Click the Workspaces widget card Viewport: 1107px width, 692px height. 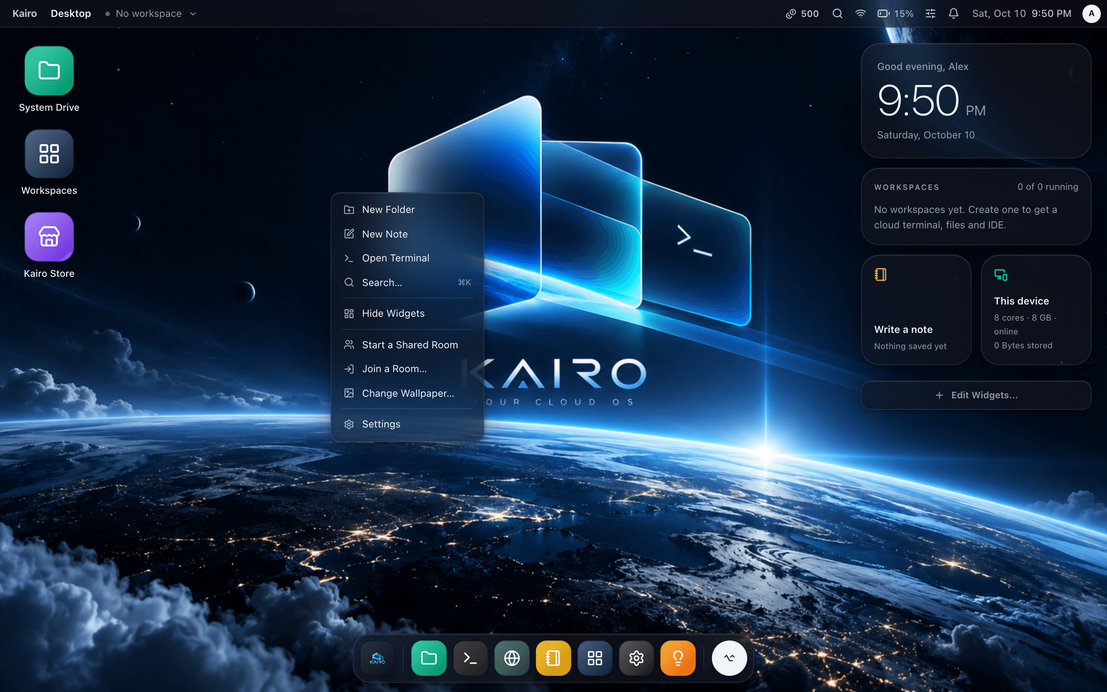tap(976, 206)
